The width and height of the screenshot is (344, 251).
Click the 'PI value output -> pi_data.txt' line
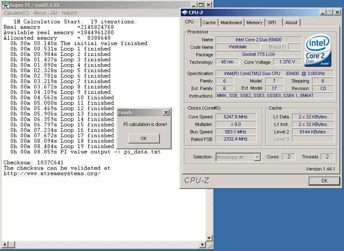click(85, 152)
